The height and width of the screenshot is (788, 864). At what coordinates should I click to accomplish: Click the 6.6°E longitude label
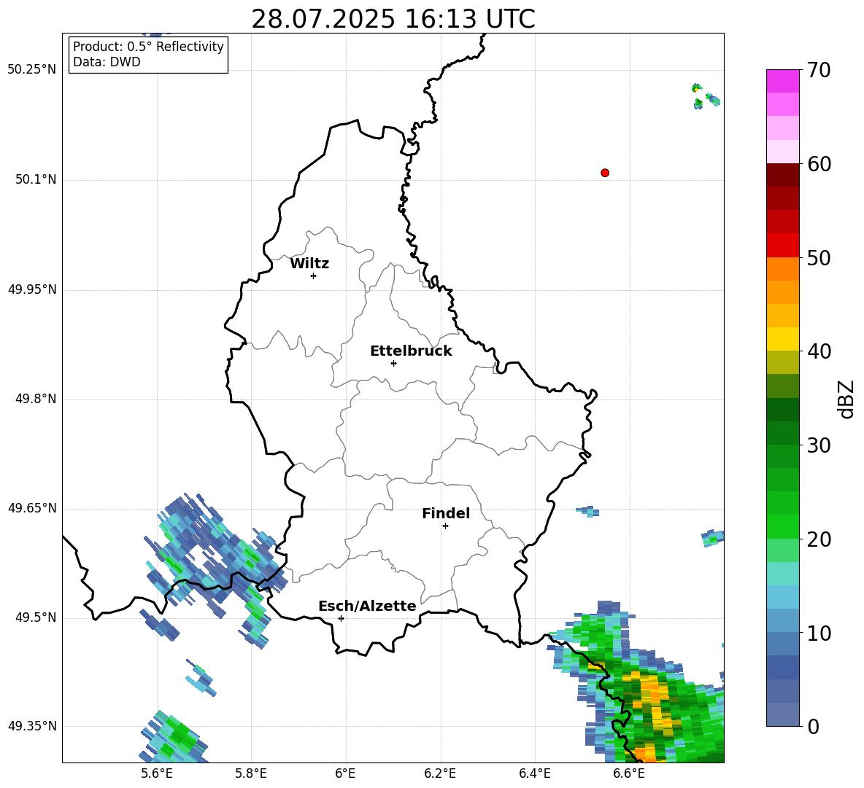(629, 773)
